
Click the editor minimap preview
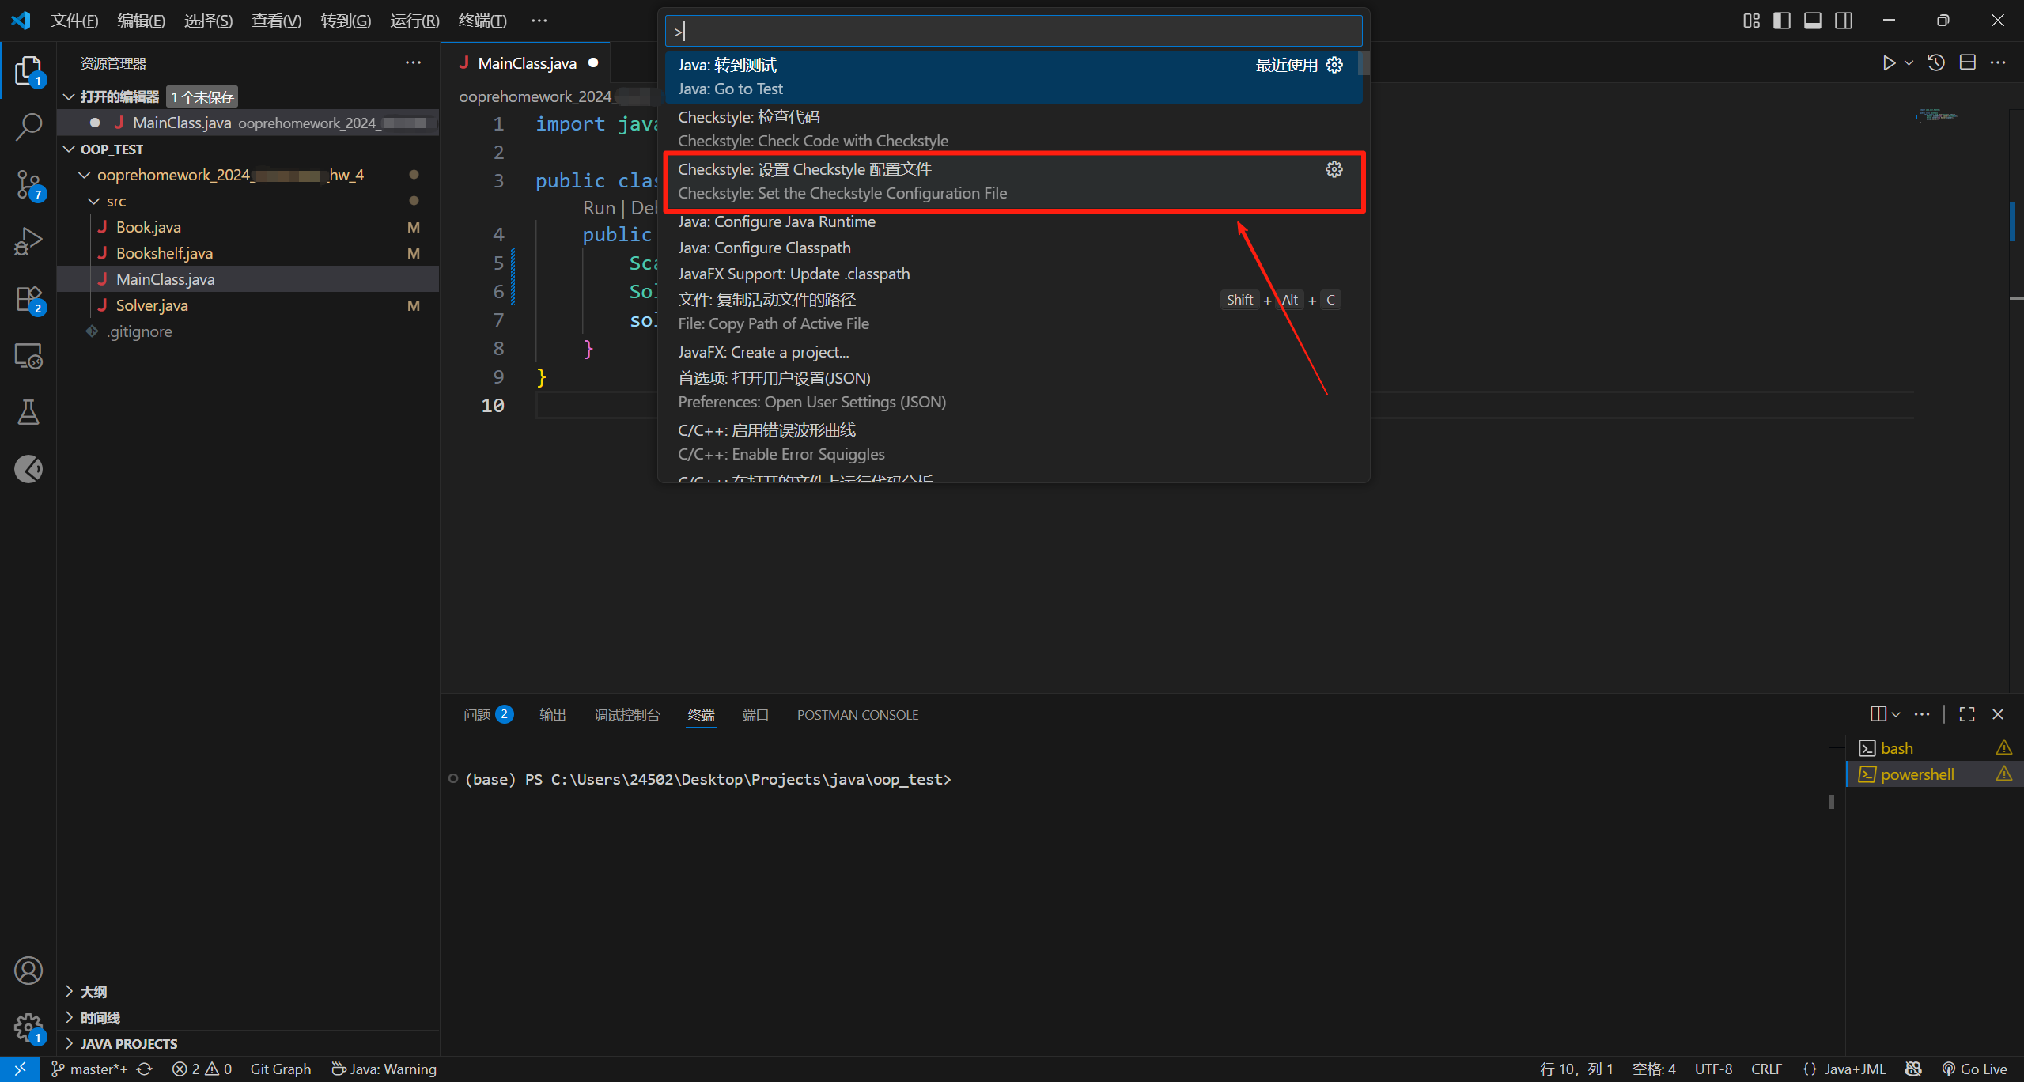[1936, 116]
